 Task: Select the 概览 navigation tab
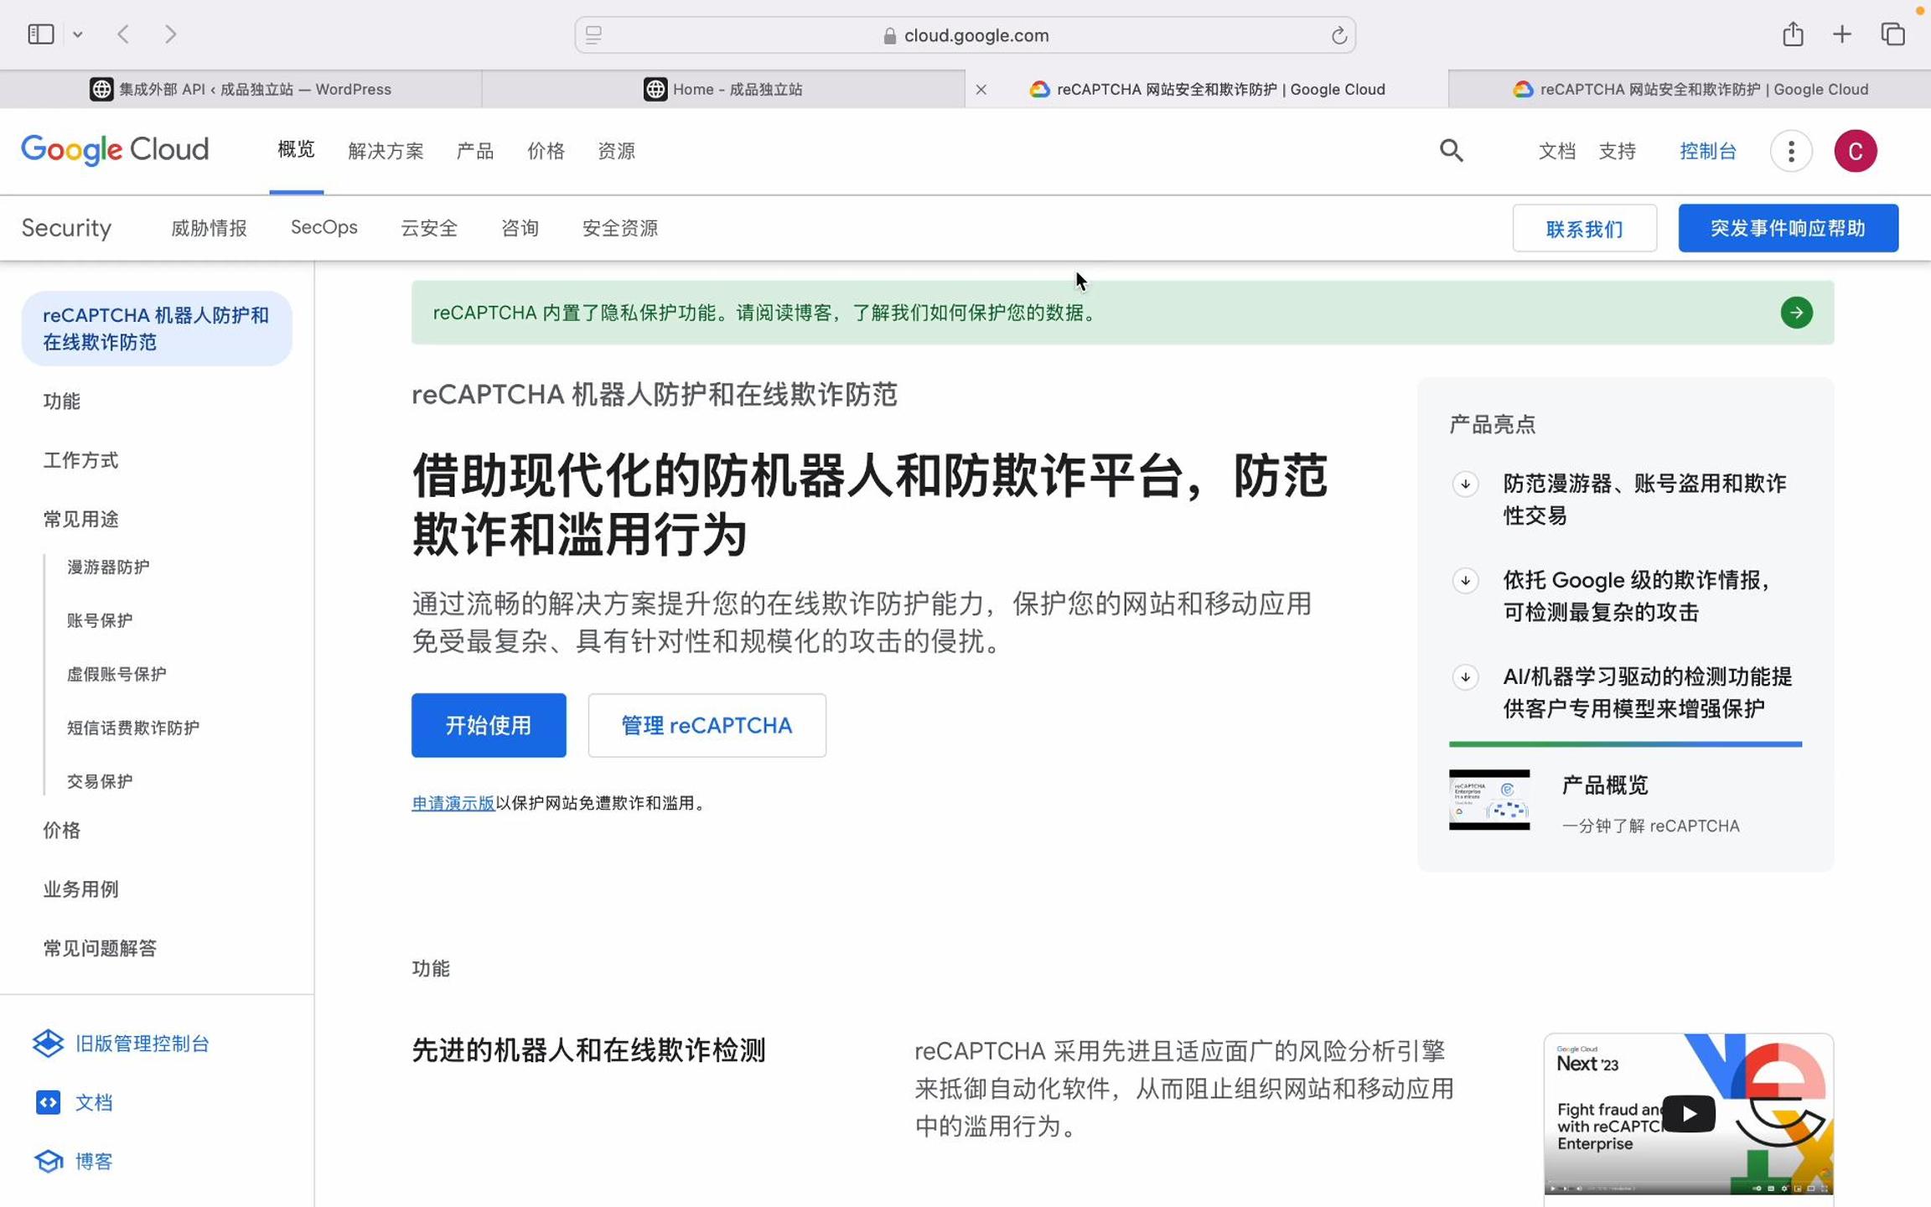(x=296, y=149)
